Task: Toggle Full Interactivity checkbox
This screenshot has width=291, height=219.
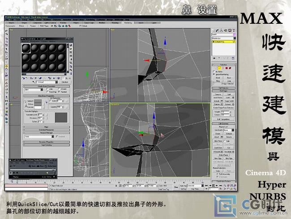Action: [x=217, y=174]
